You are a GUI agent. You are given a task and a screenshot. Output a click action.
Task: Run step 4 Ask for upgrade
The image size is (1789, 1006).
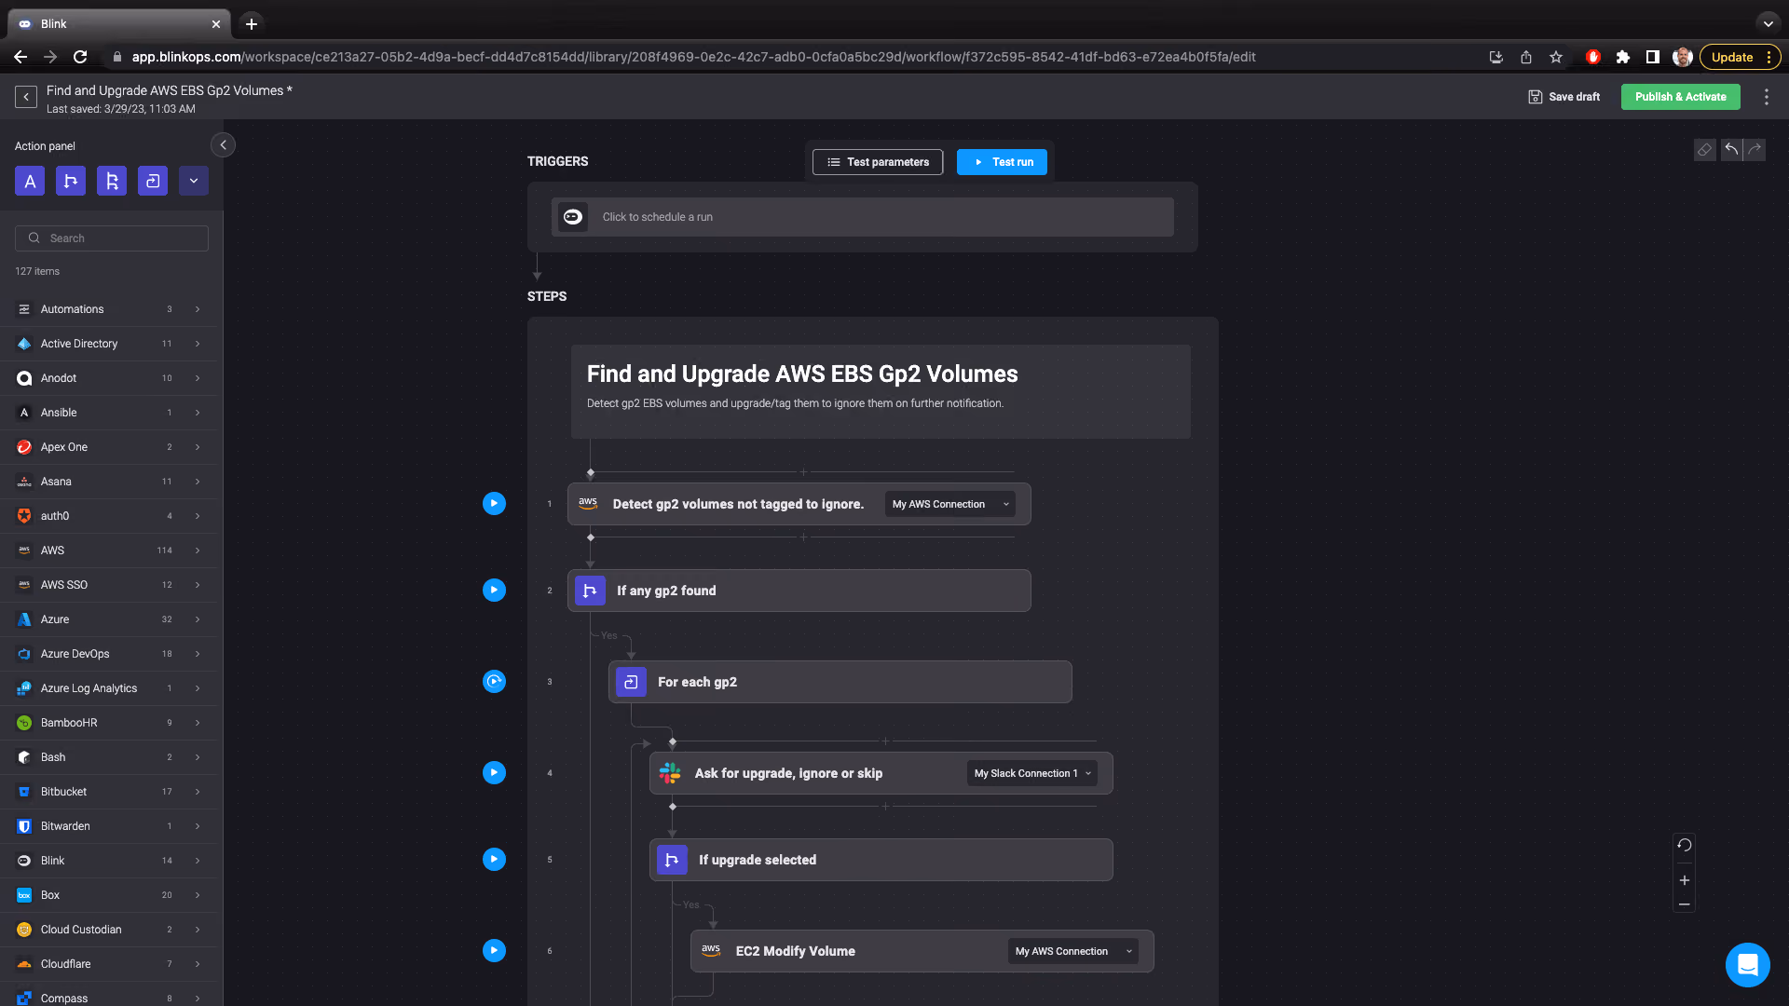494,773
